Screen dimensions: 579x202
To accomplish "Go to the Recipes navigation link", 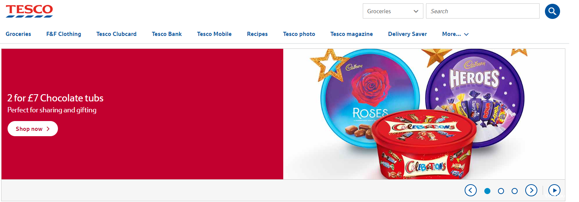I will pyautogui.click(x=257, y=34).
